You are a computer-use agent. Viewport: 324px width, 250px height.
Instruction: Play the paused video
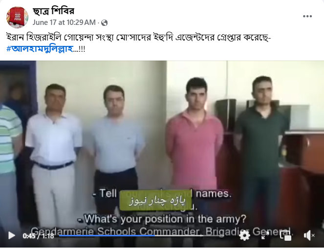click(12, 235)
